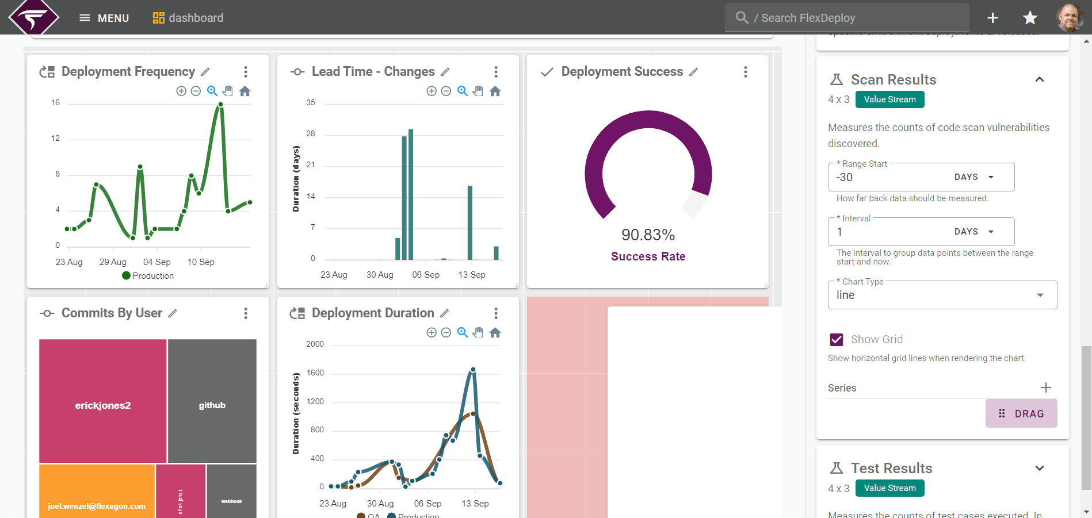Screen dimensions: 1092x518
Task: Collapse the Scan Results panel with its chevron
Action: coord(1040,79)
